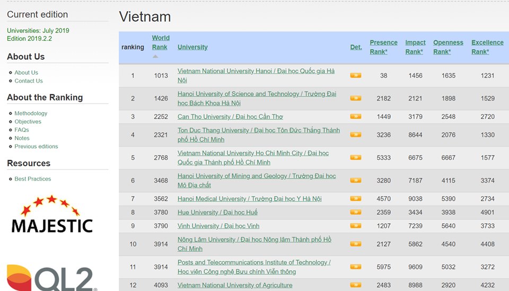
Task: Open Previous editions in sidebar
Action: 36,147
